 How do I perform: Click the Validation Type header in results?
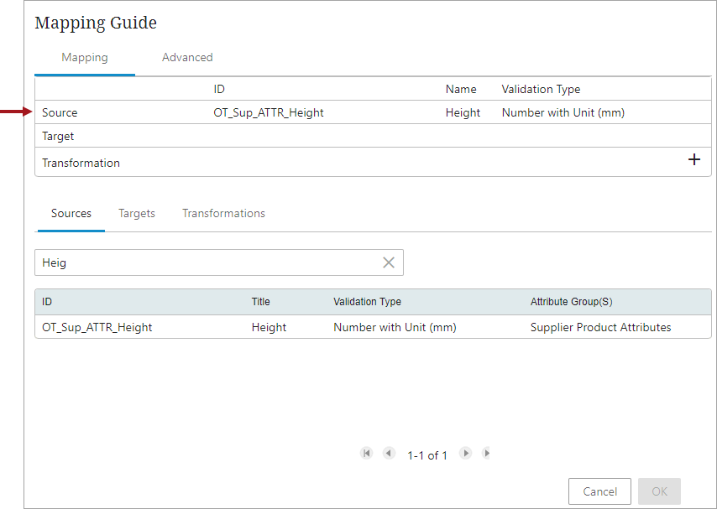(367, 302)
